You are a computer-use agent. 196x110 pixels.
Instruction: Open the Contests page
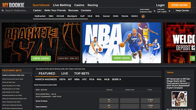point(86,10)
